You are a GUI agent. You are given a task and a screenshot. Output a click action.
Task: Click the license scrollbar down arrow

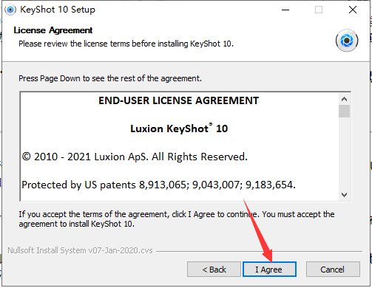[x=344, y=195]
